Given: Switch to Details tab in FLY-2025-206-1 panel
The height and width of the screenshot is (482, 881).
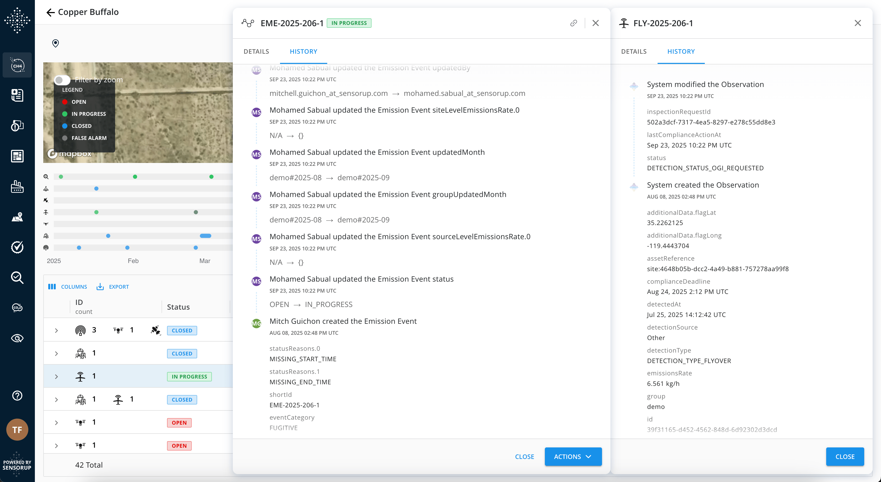Looking at the screenshot, I should pyautogui.click(x=634, y=51).
